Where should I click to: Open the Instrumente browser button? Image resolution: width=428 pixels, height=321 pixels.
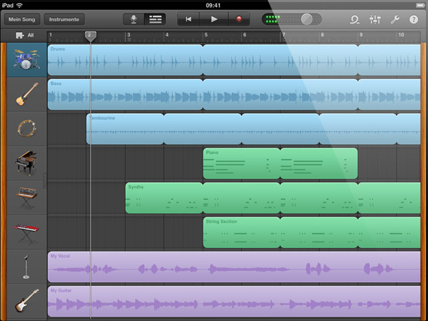(x=64, y=19)
